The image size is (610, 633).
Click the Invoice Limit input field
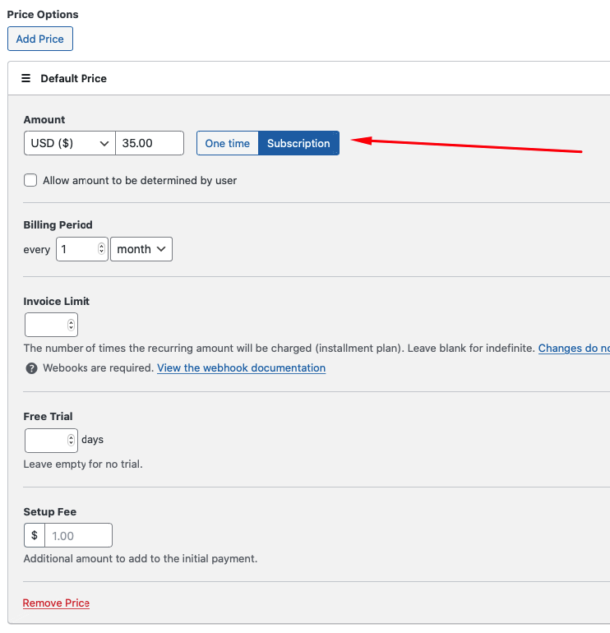pos(45,325)
